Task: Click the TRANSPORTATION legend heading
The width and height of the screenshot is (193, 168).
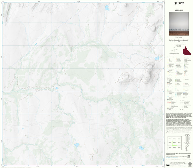Action: click(x=170, y=99)
